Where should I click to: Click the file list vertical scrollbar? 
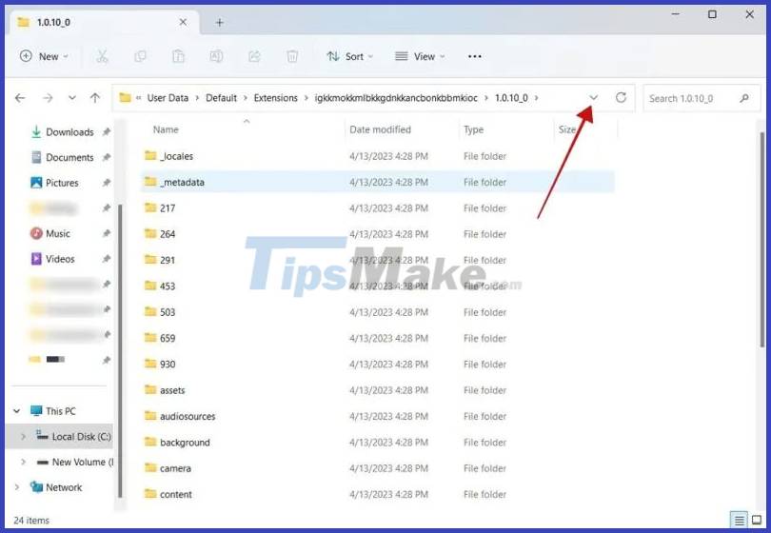pos(762,239)
